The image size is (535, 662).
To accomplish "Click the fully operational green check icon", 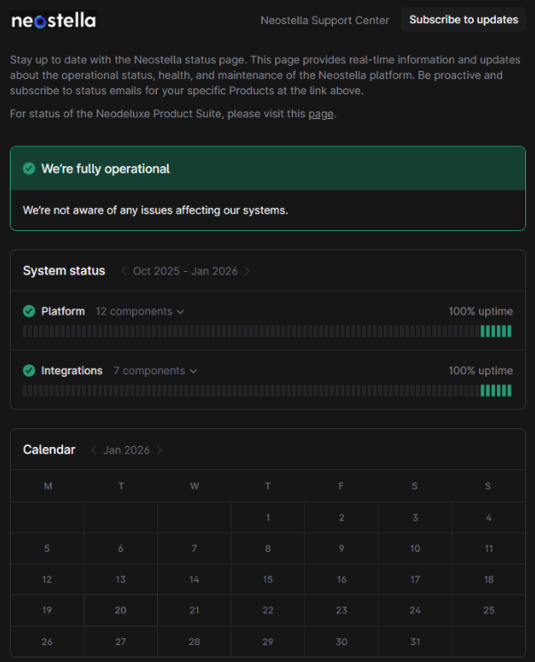I will (29, 169).
